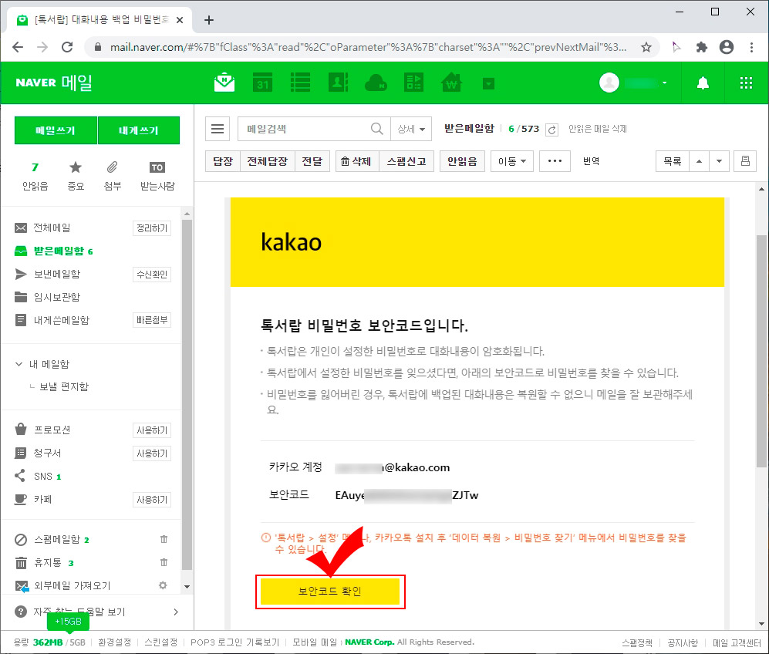Open 내게쓴메일함 folder
Screen dimensions: 769x654
pos(61,320)
